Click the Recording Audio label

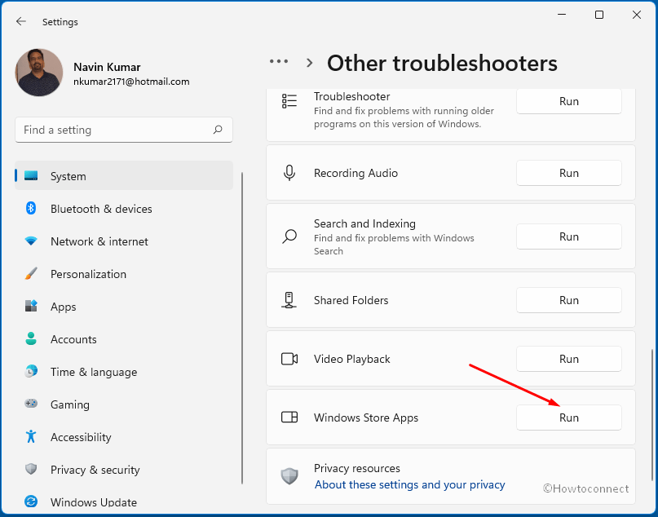[x=355, y=173]
